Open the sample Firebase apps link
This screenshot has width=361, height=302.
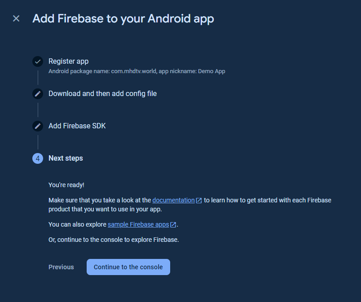coord(138,224)
